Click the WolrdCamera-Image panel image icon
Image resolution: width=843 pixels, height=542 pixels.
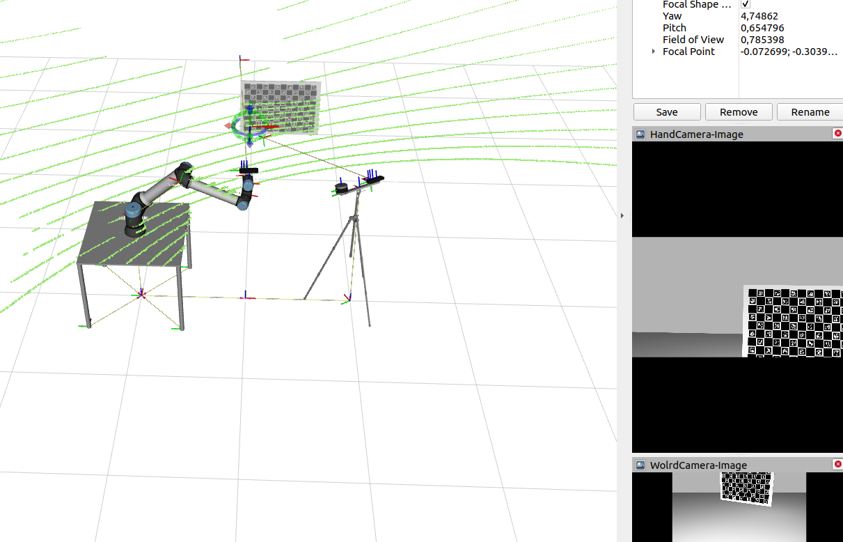pos(640,465)
